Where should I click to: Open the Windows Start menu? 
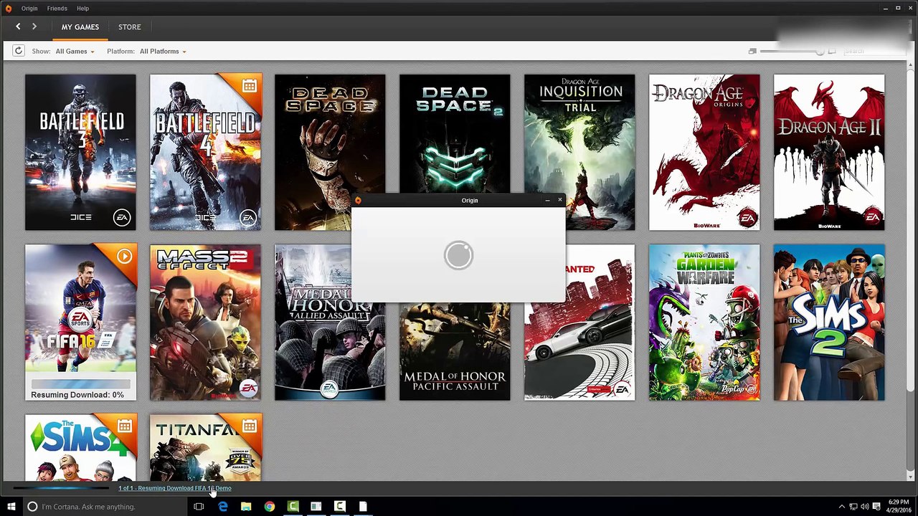coord(11,507)
